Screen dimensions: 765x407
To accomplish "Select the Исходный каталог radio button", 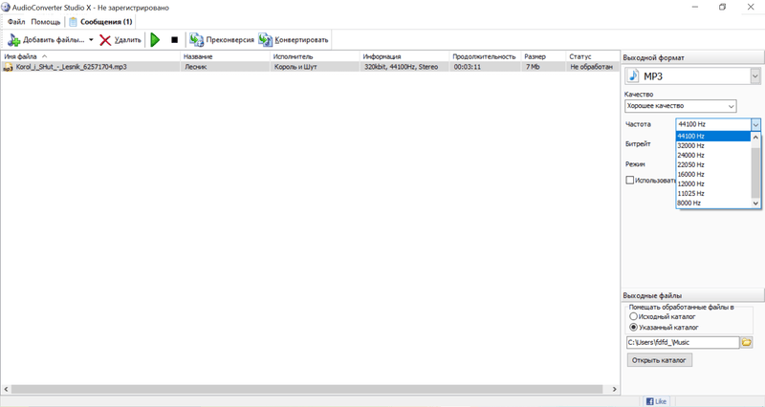I will tap(633, 316).
